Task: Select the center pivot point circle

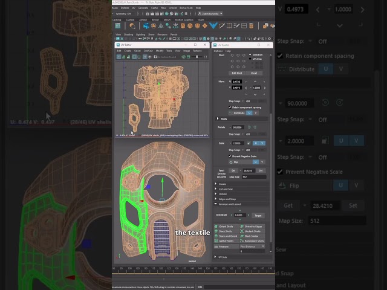Action: pos(238,61)
